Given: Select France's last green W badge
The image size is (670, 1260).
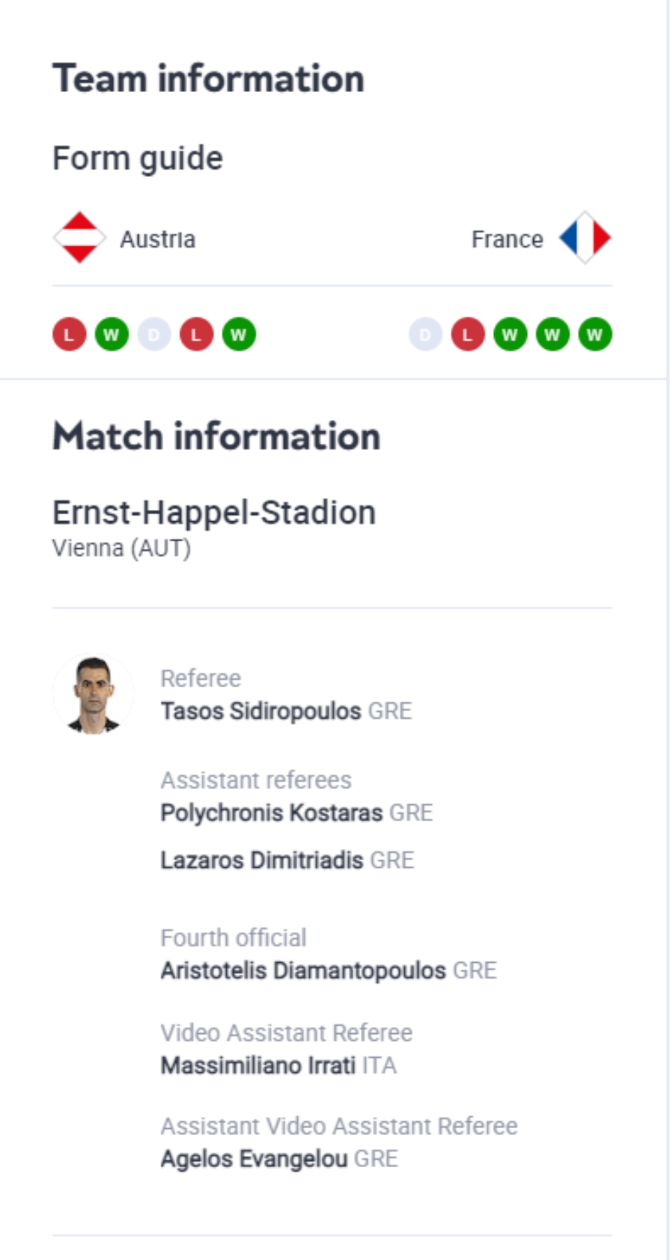Looking at the screenshot, I should coord(594,335).
